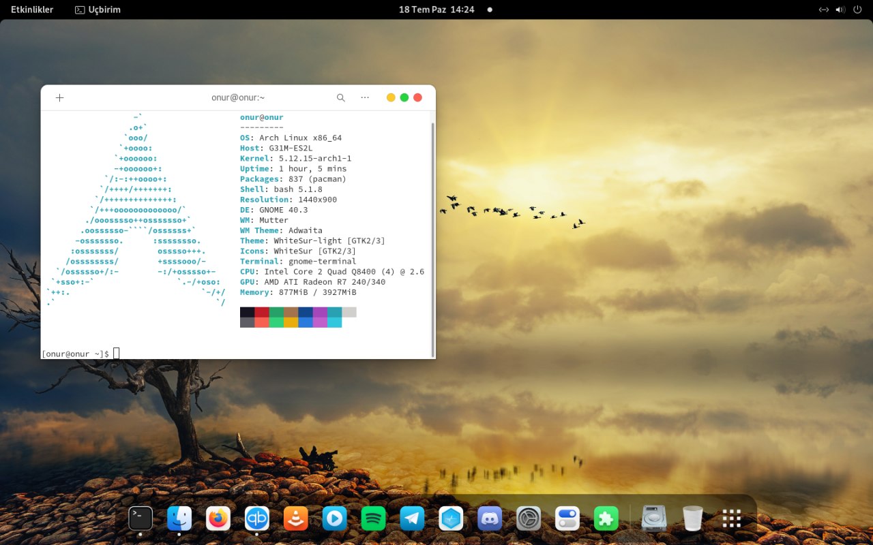Click the text 'Icons: WhiteSur [GTK2/3]'
The width and height of the screenshot is (873, 545).
click(298, 251)
